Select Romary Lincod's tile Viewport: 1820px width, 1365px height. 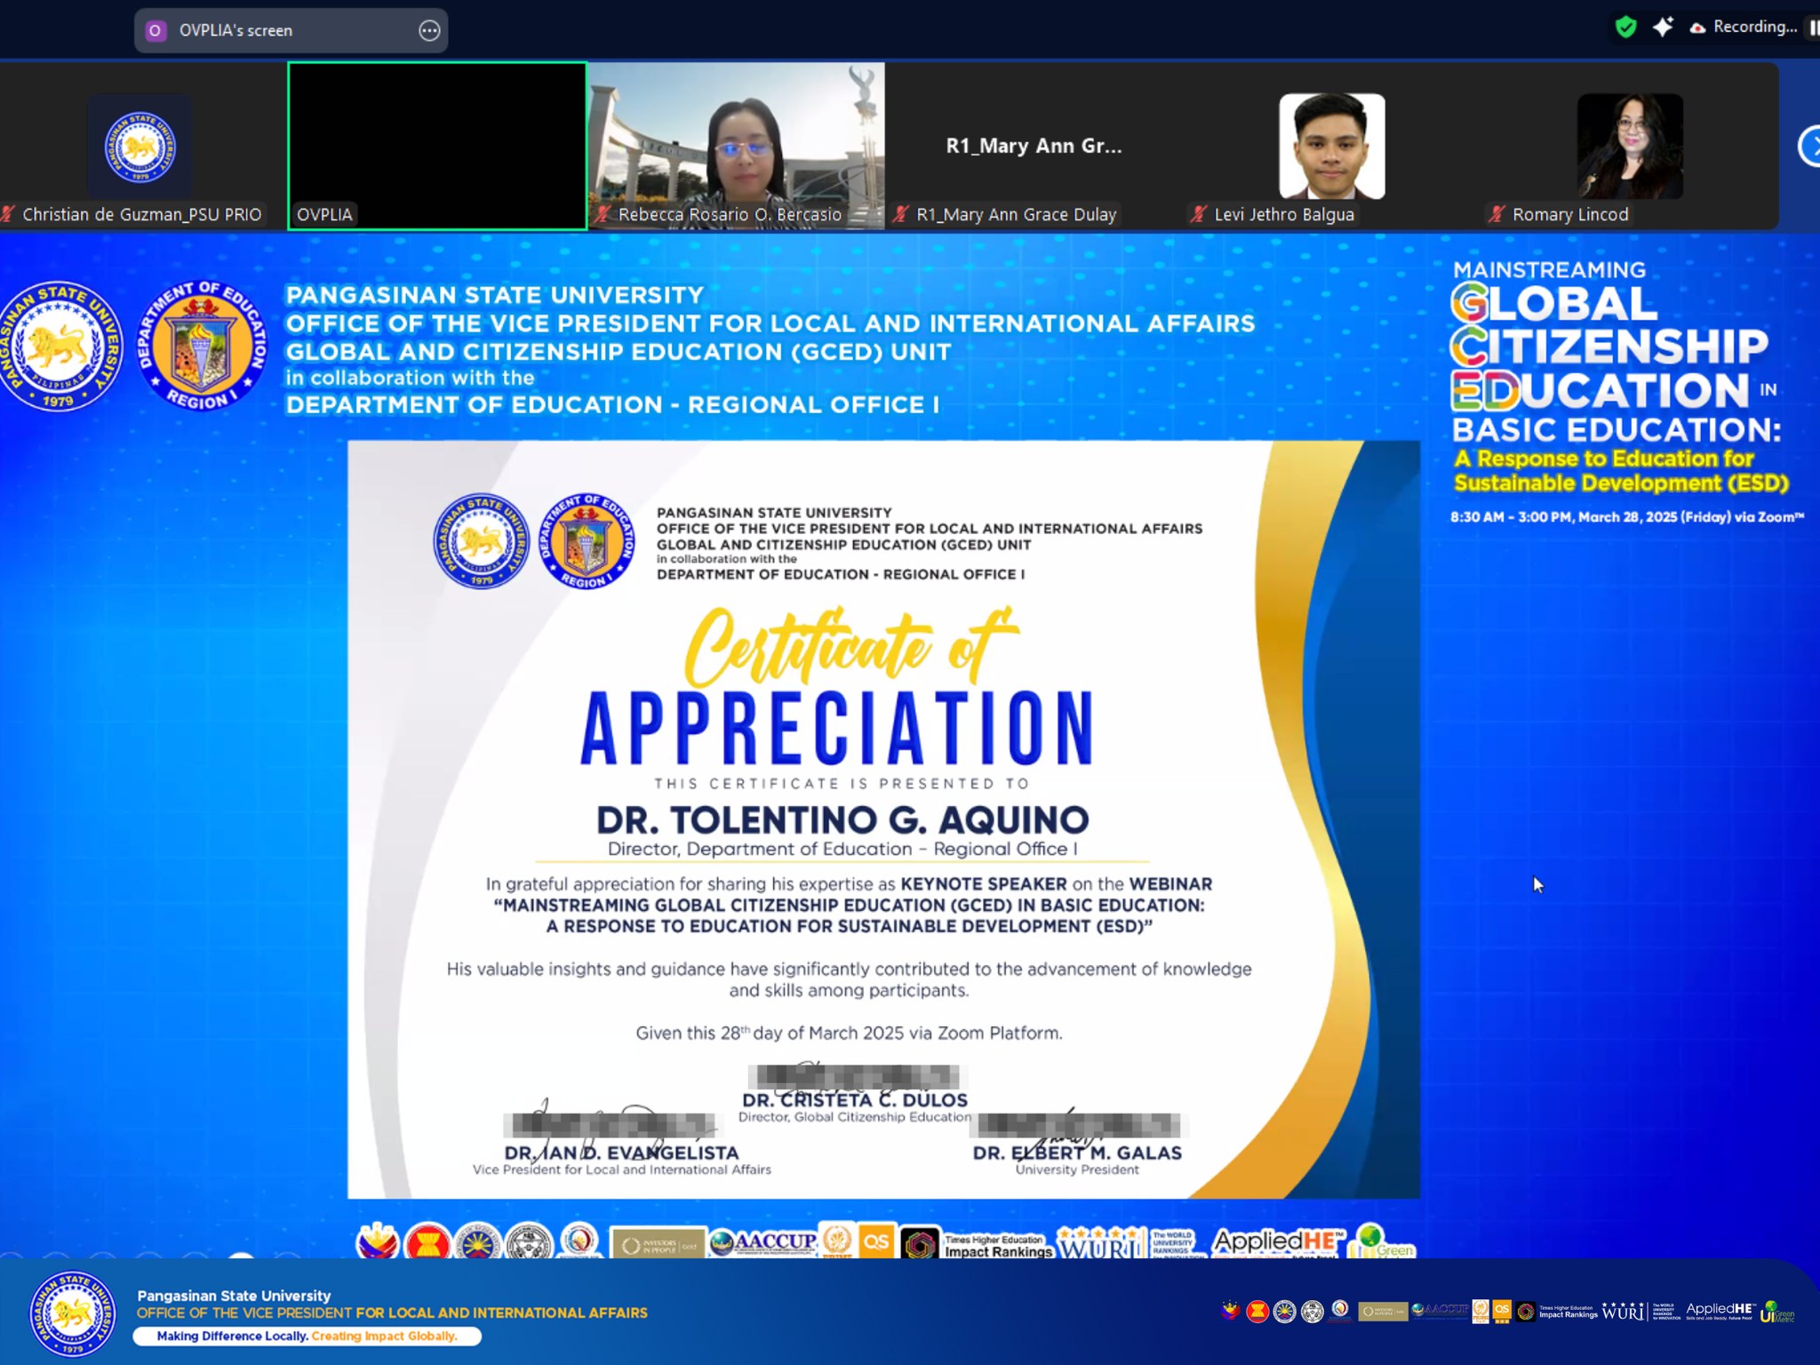[1629, 147]
